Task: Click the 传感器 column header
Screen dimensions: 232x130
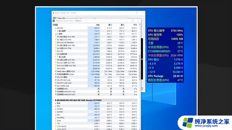Action: [55, 25]
